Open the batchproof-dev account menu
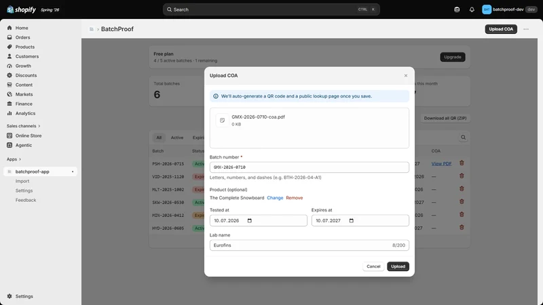The height and width of the screenshot is (305, 543). 509,9
